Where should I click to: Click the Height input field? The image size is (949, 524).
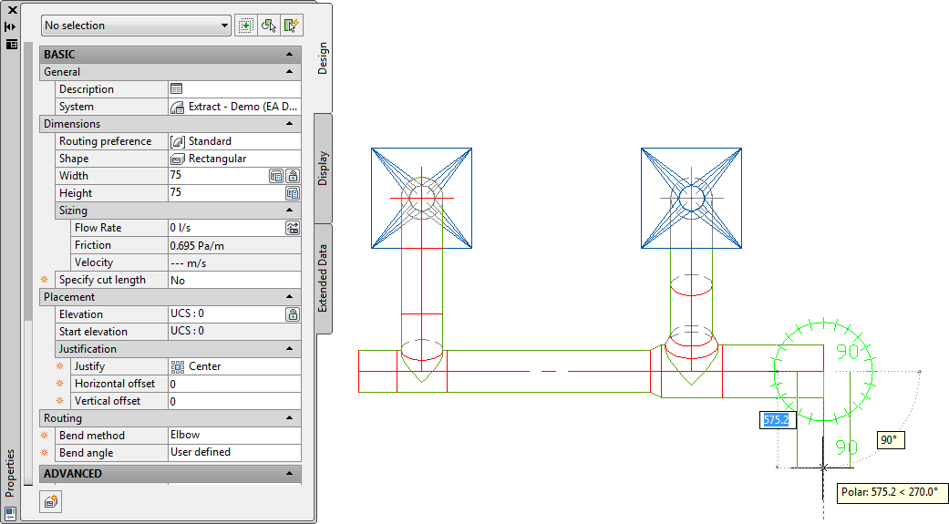click(226, 193)
